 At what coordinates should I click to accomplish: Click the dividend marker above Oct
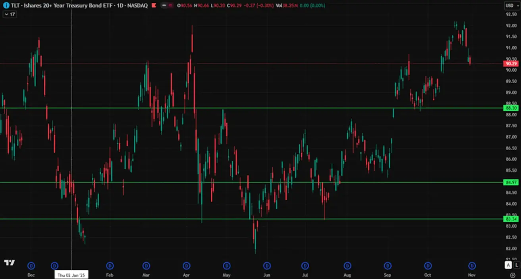tap(428, 266)
